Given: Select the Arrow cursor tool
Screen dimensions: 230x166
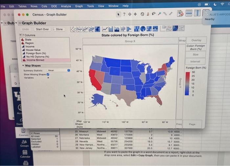Looking at the screenshot, I should [118, 14].
